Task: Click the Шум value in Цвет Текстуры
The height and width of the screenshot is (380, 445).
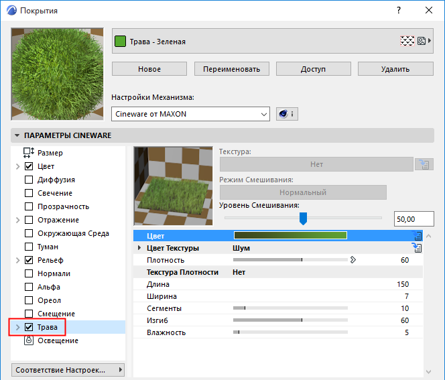Action: tap(241, 248)
